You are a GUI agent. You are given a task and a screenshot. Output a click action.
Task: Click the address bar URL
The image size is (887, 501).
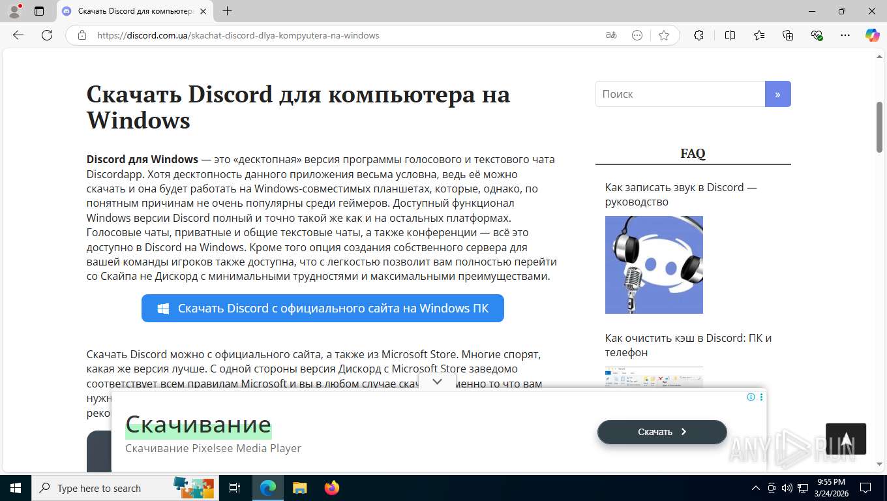(x=238, y=35)
